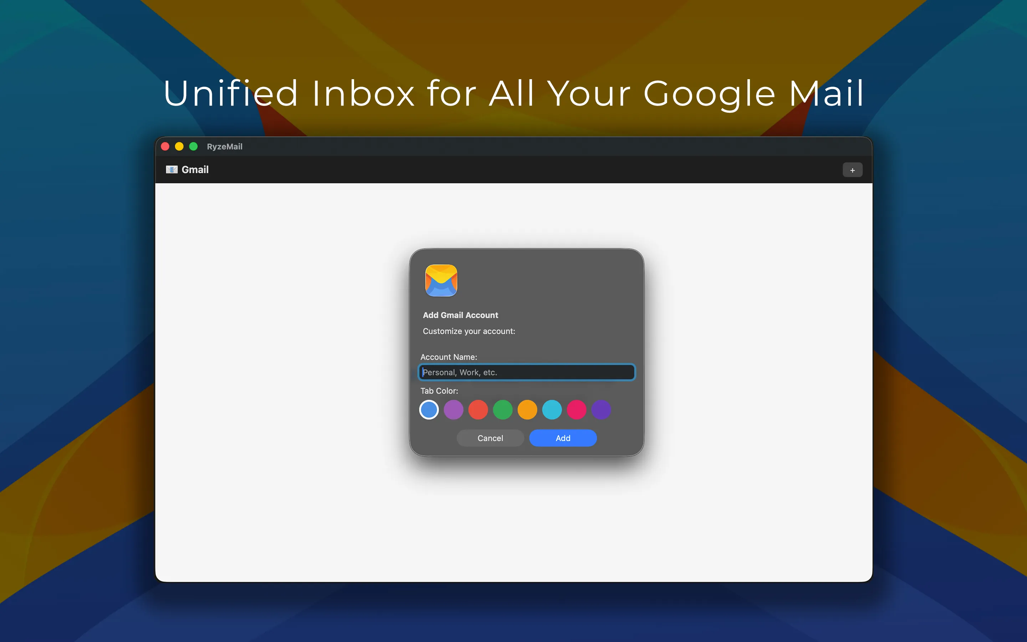This screenshot has height=642, width=1027.
Task: Select the teal tab color
Action: [x=552, y=409]
